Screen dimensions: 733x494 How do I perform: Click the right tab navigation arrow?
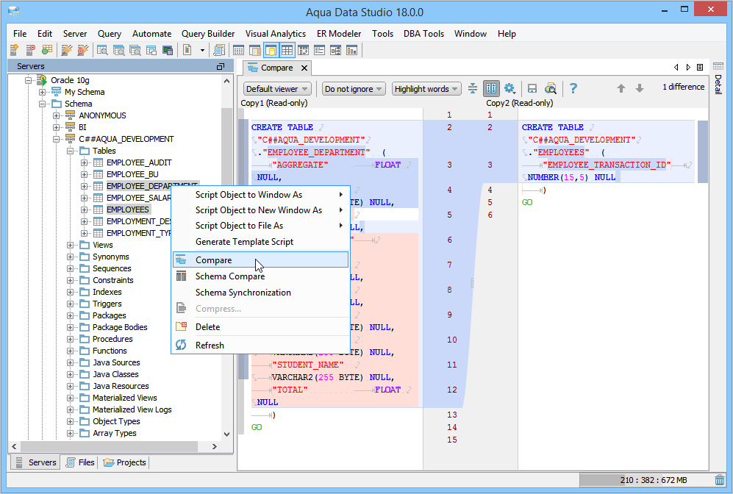point(688,68)
